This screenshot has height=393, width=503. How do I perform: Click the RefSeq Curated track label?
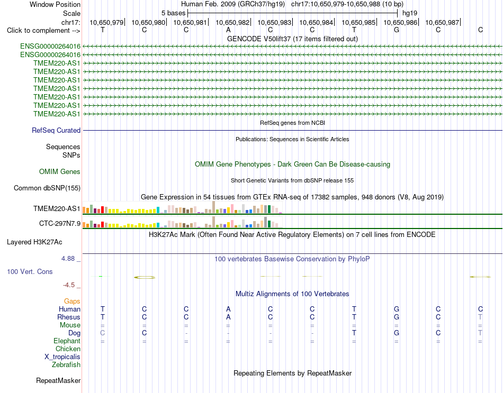[56, 131]
